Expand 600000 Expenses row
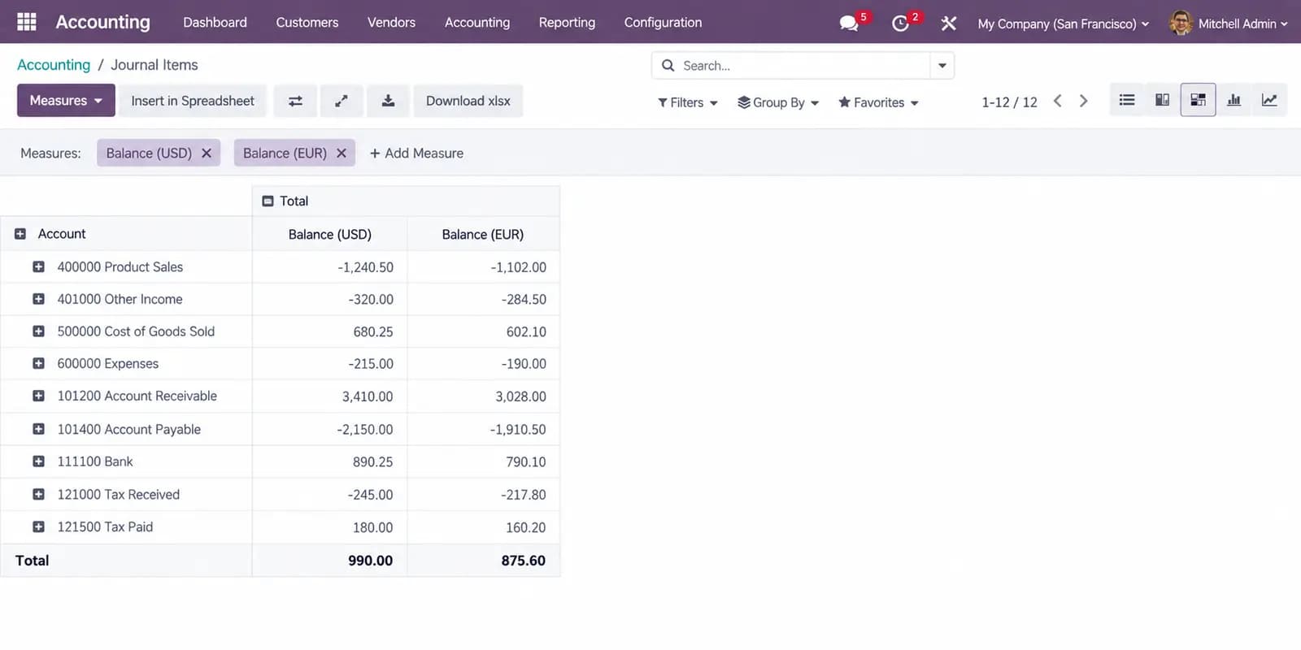Screen dimensions: 1301x650 [38, 363]
